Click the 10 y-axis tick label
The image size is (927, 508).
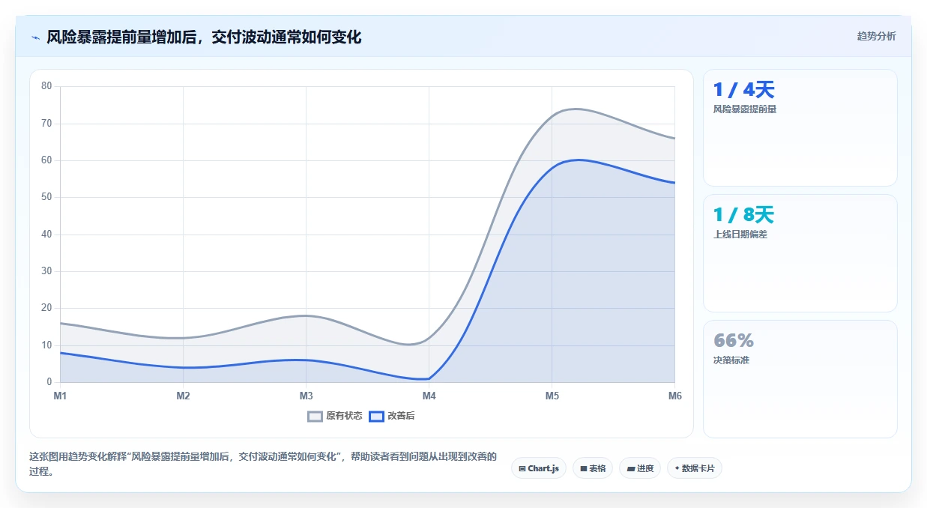click(x=46, y=345)
